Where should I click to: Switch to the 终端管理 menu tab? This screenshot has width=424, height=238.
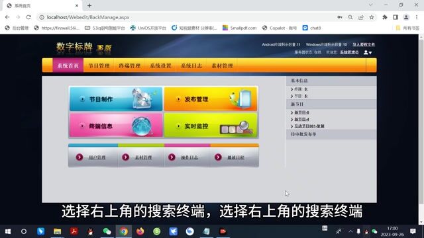point(130,65)
